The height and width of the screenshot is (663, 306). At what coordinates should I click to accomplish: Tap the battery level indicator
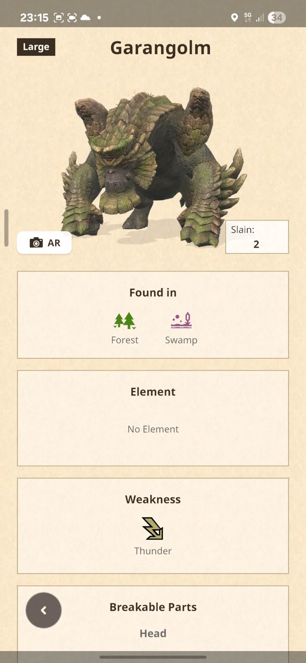point(277,18)
